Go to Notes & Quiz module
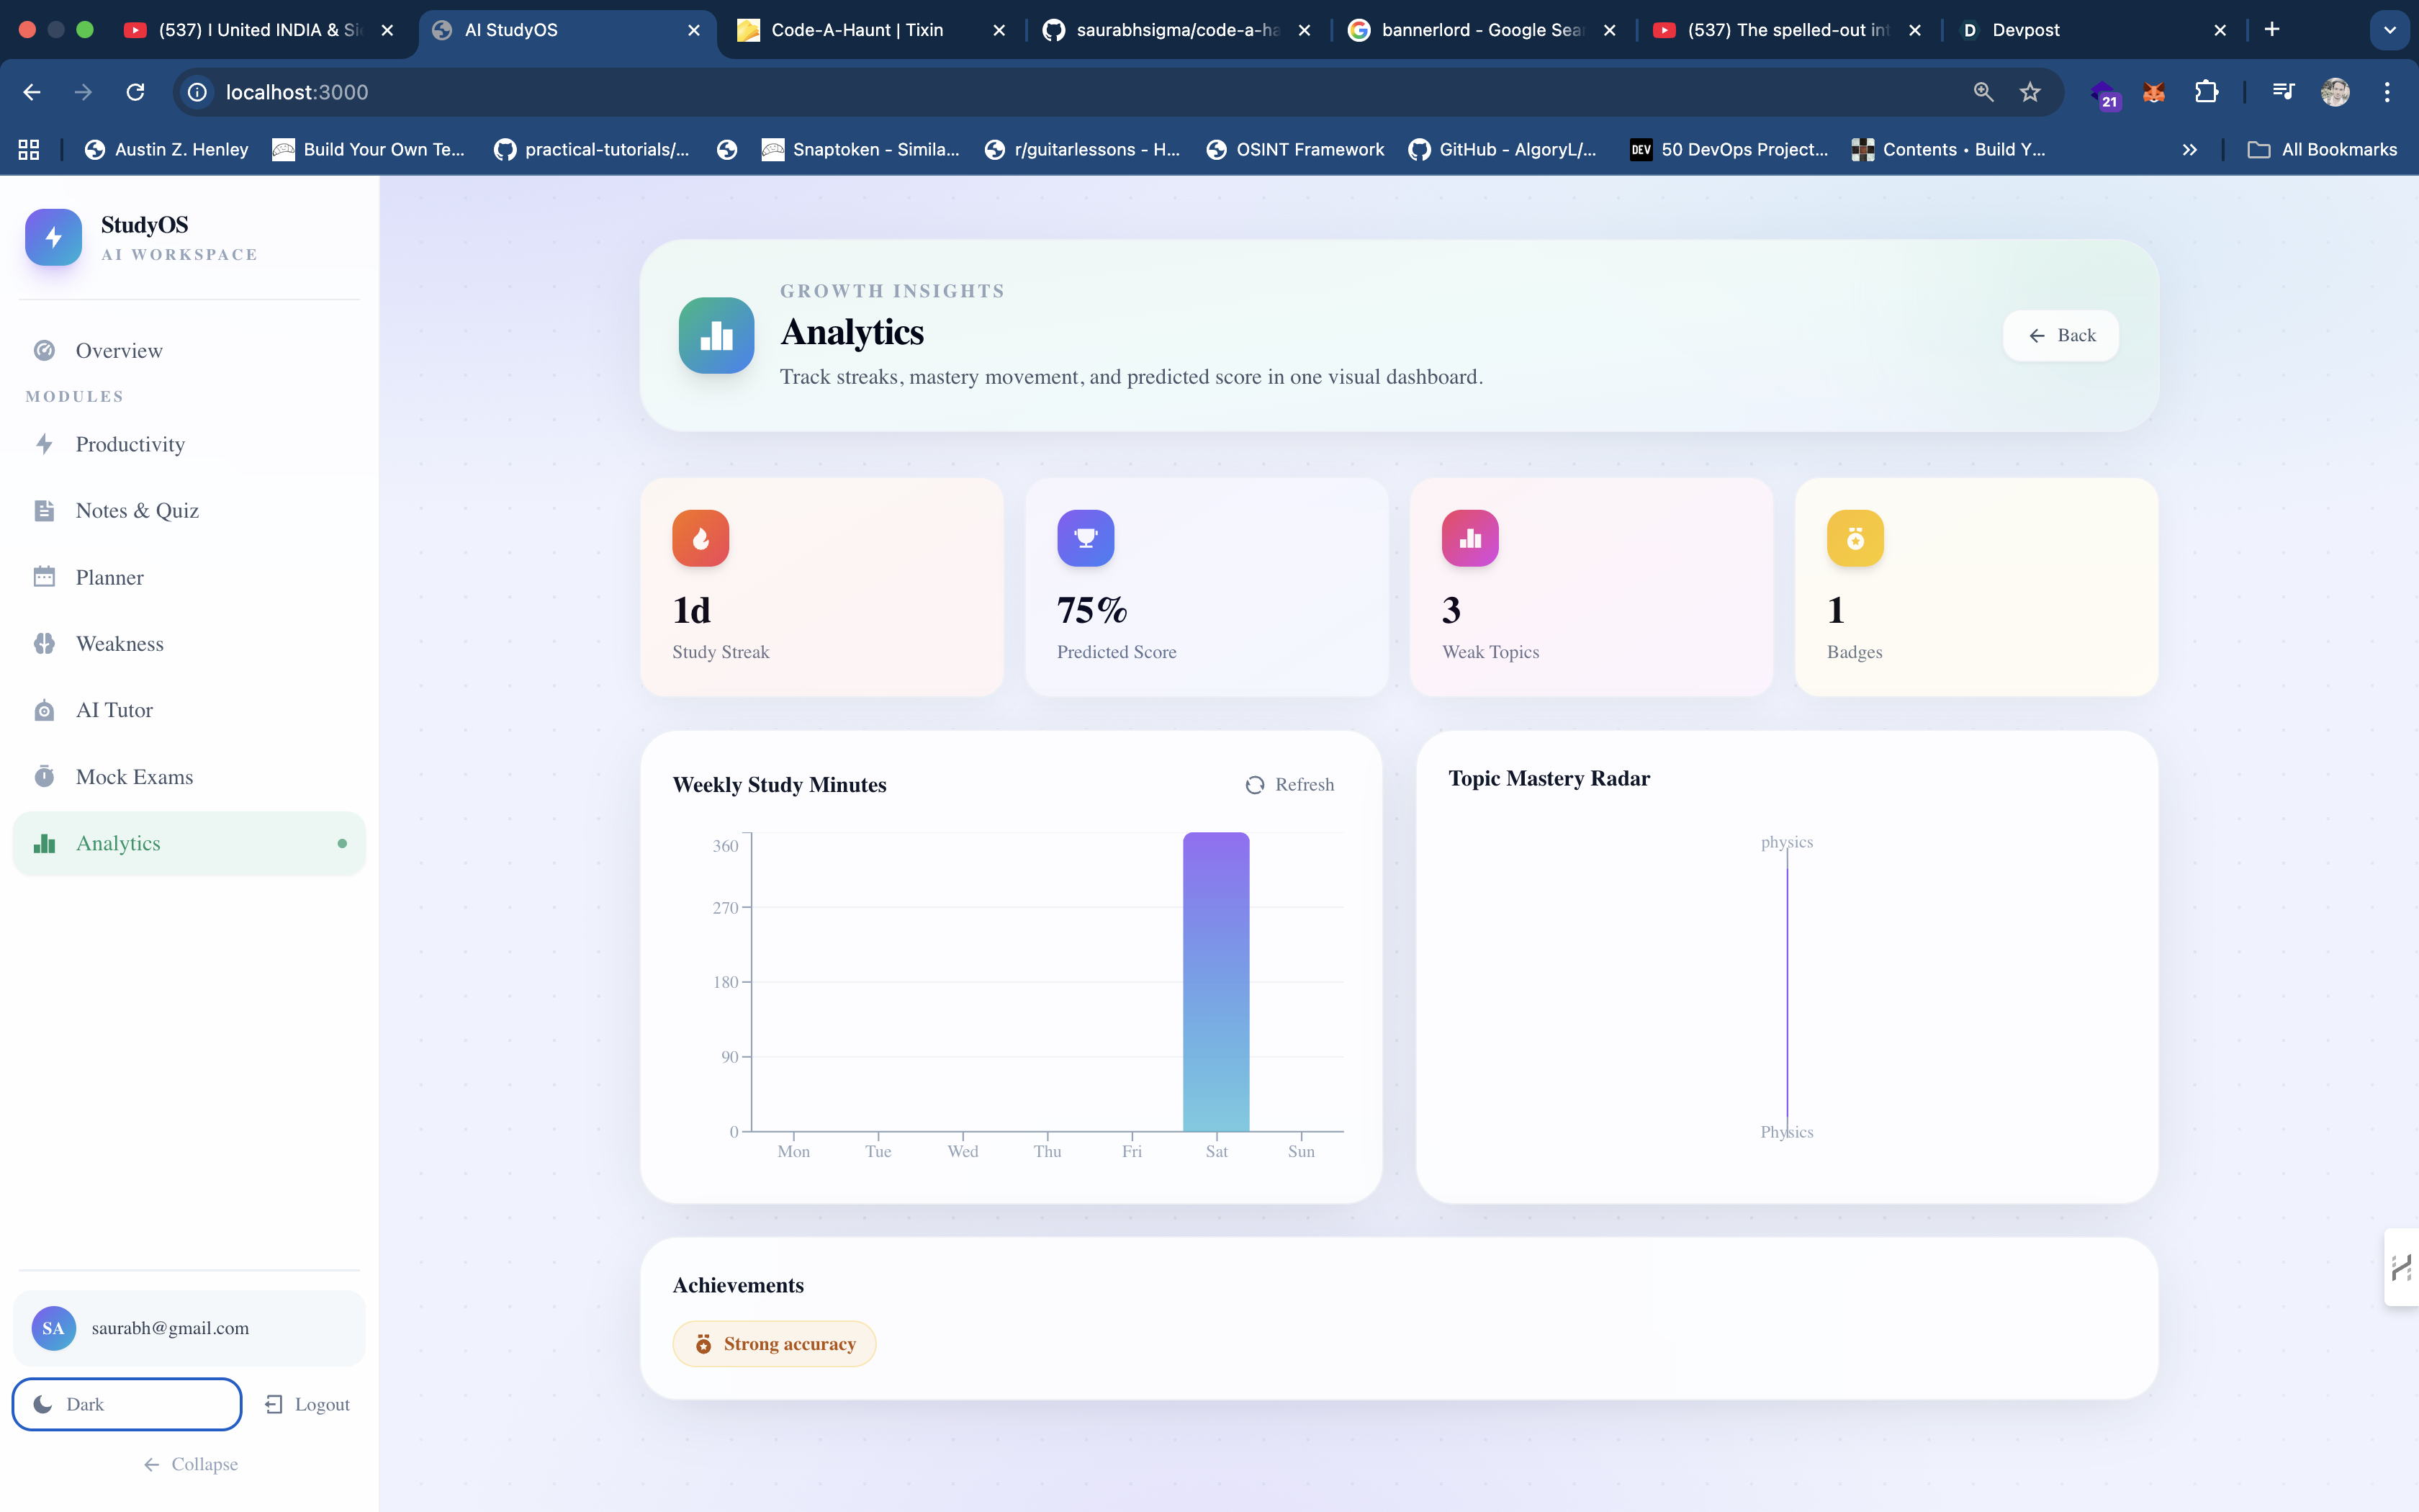 [x=137, y=511]
